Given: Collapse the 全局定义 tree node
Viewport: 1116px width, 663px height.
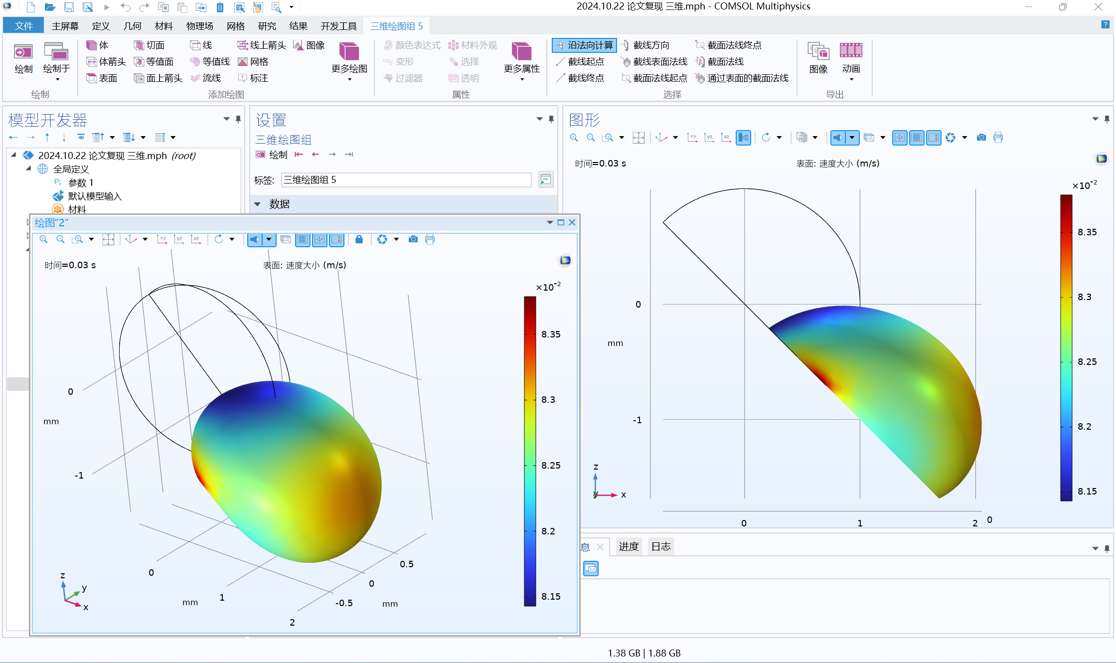Looking at the screenshot, I should coord(28,168).
